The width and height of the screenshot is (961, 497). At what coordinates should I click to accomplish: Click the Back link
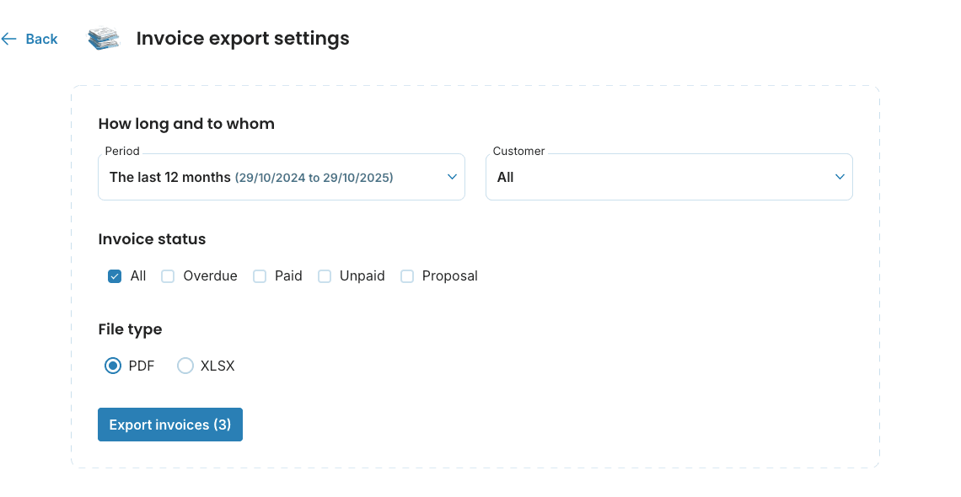pos(41,39)
